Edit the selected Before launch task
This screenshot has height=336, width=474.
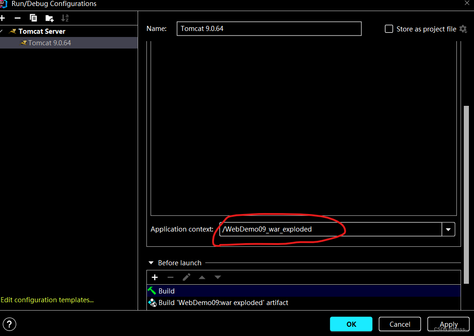187,277
